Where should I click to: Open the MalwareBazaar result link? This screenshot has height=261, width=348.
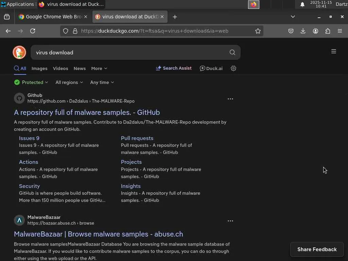point(99,234)
